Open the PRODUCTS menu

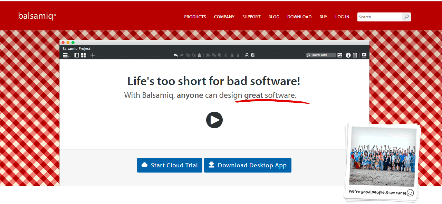195,17
